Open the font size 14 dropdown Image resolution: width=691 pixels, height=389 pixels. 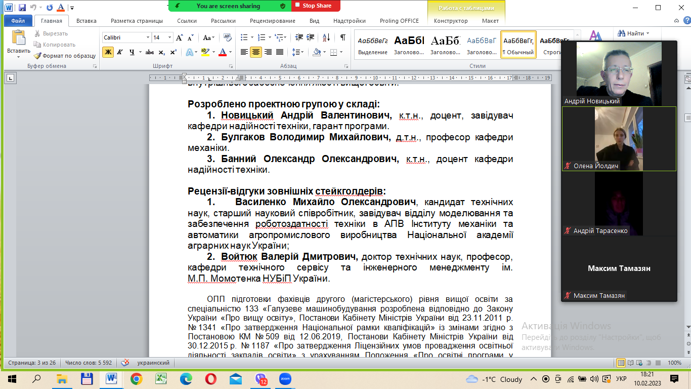click(169, 37)
